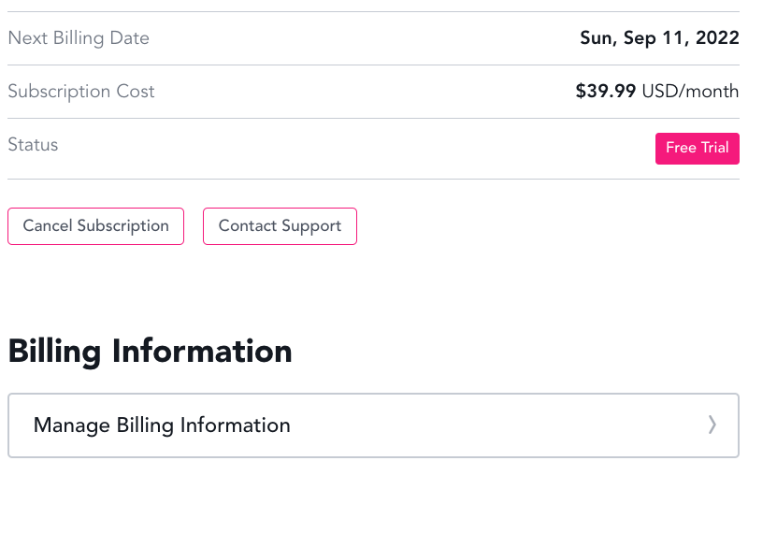Open Manage Billing Information row
Viewport: 777px width, 533px height.
(373, 425)
